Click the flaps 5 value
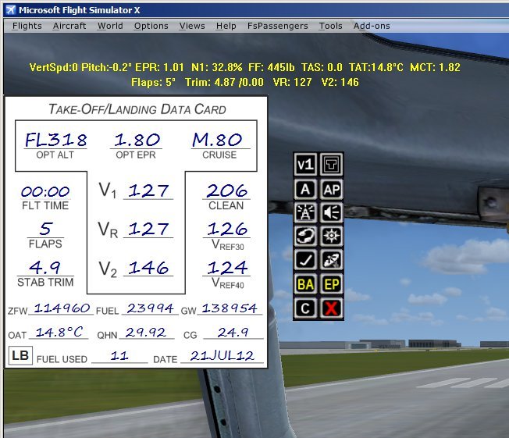Viewport: 509px width, 438px height. 46,229
